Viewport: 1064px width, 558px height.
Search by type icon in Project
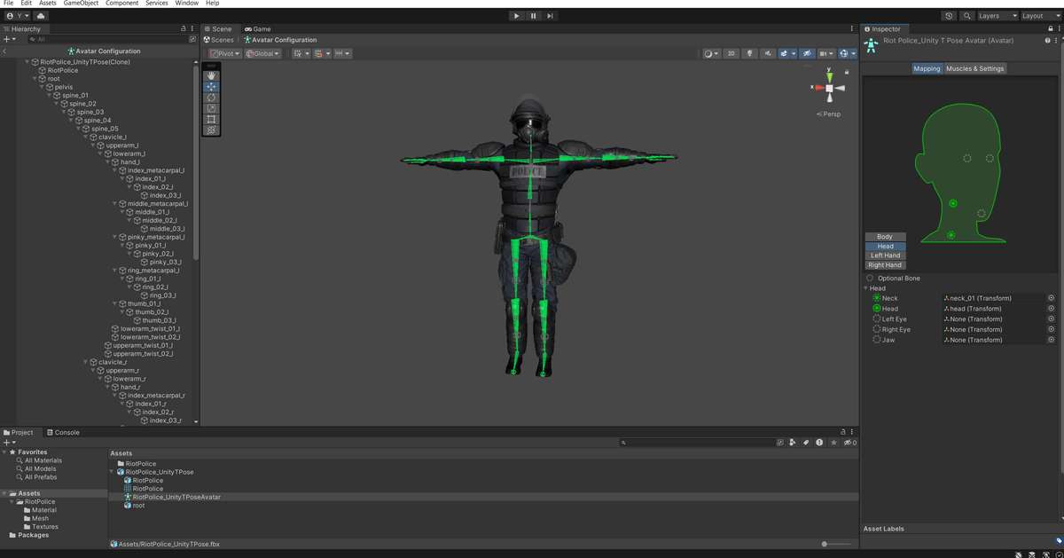click(794, 442)
